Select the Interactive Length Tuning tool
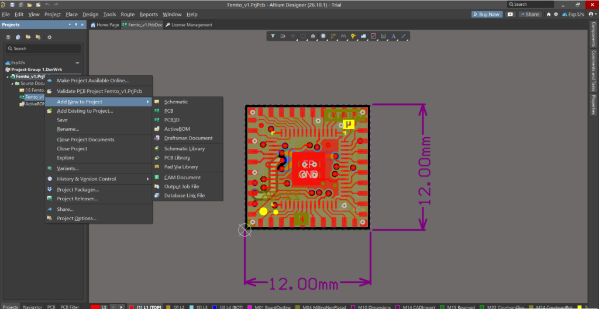Viewport: 599px width, 309px height. (x=343, y=36)
